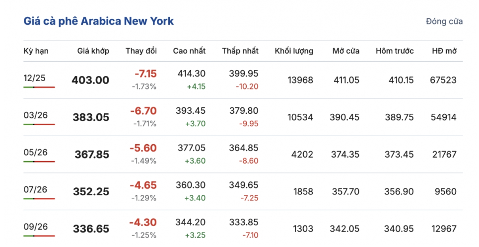
Task: Select the Thay đổi column header
Action: tap(141, 51)
